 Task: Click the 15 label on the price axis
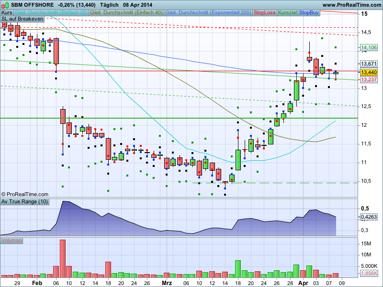364,14
